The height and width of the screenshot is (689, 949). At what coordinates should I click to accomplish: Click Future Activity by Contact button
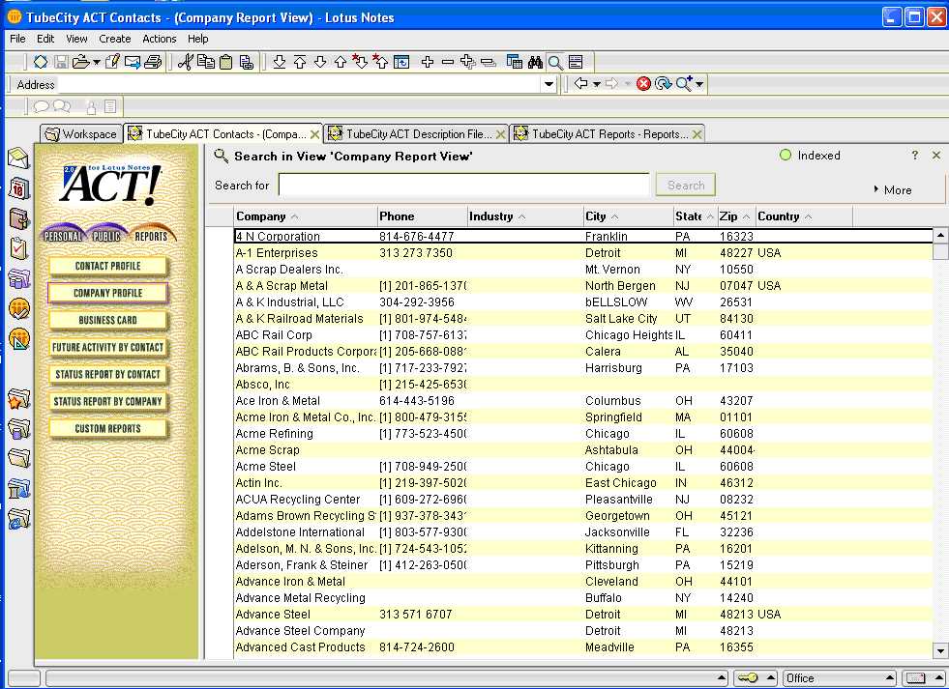click(x=107, y=347)
